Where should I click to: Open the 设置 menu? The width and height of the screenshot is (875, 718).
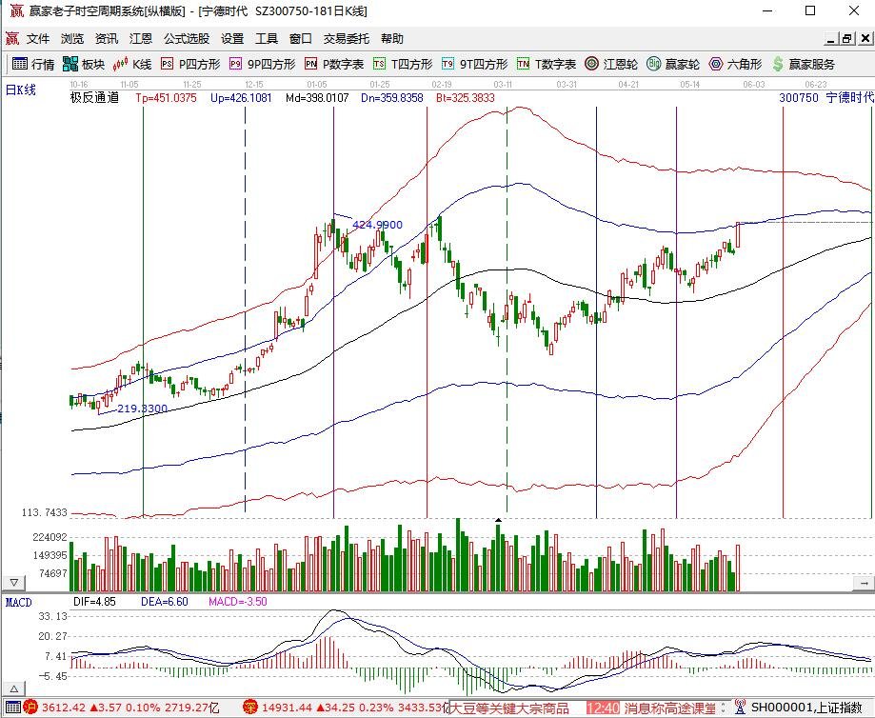tap(232, 38)
